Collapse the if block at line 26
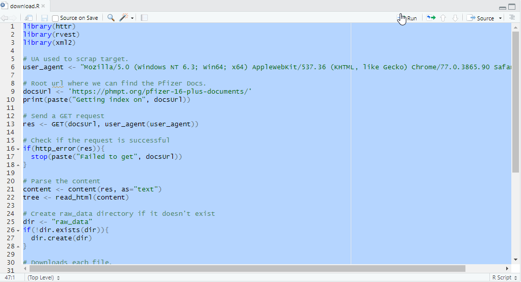 (18, 230)
